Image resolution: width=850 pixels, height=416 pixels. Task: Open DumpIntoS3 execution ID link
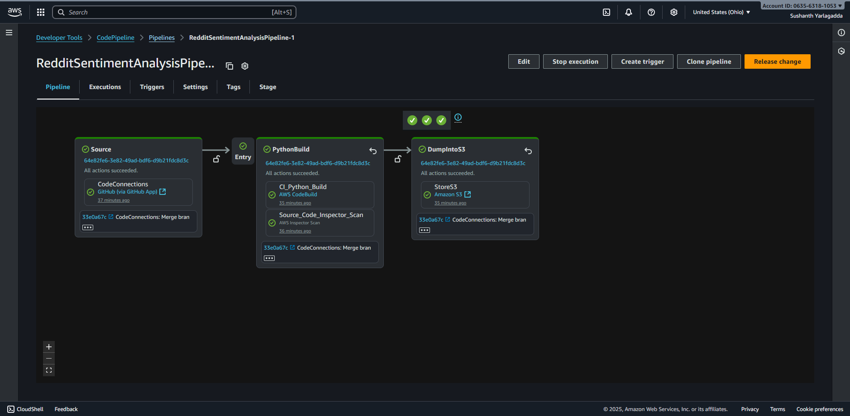pos(473,163)
